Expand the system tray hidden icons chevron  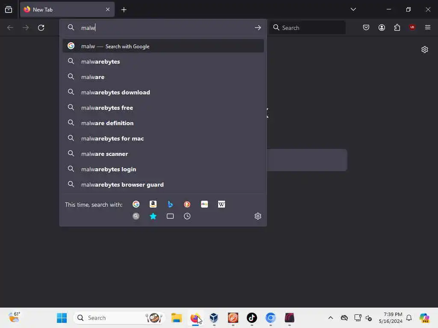coord(331,318)
